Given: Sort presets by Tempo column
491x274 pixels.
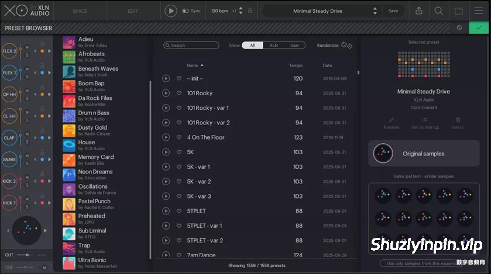Looking at the screenshot, I should click(296, 65).
